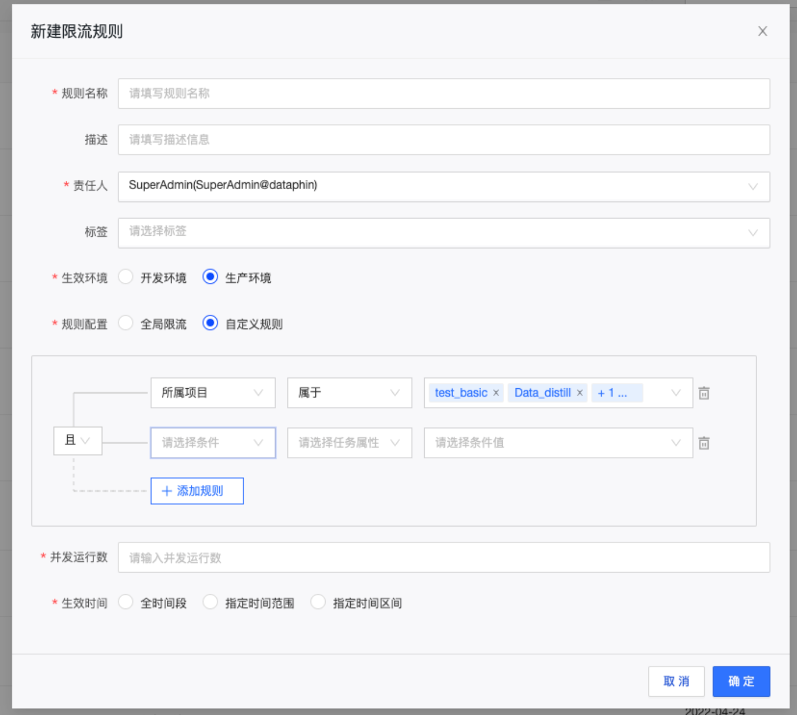Screen dimensions: 797x715
Task: Select 指定时间范围 time option
Action: [x=210, y=602]
